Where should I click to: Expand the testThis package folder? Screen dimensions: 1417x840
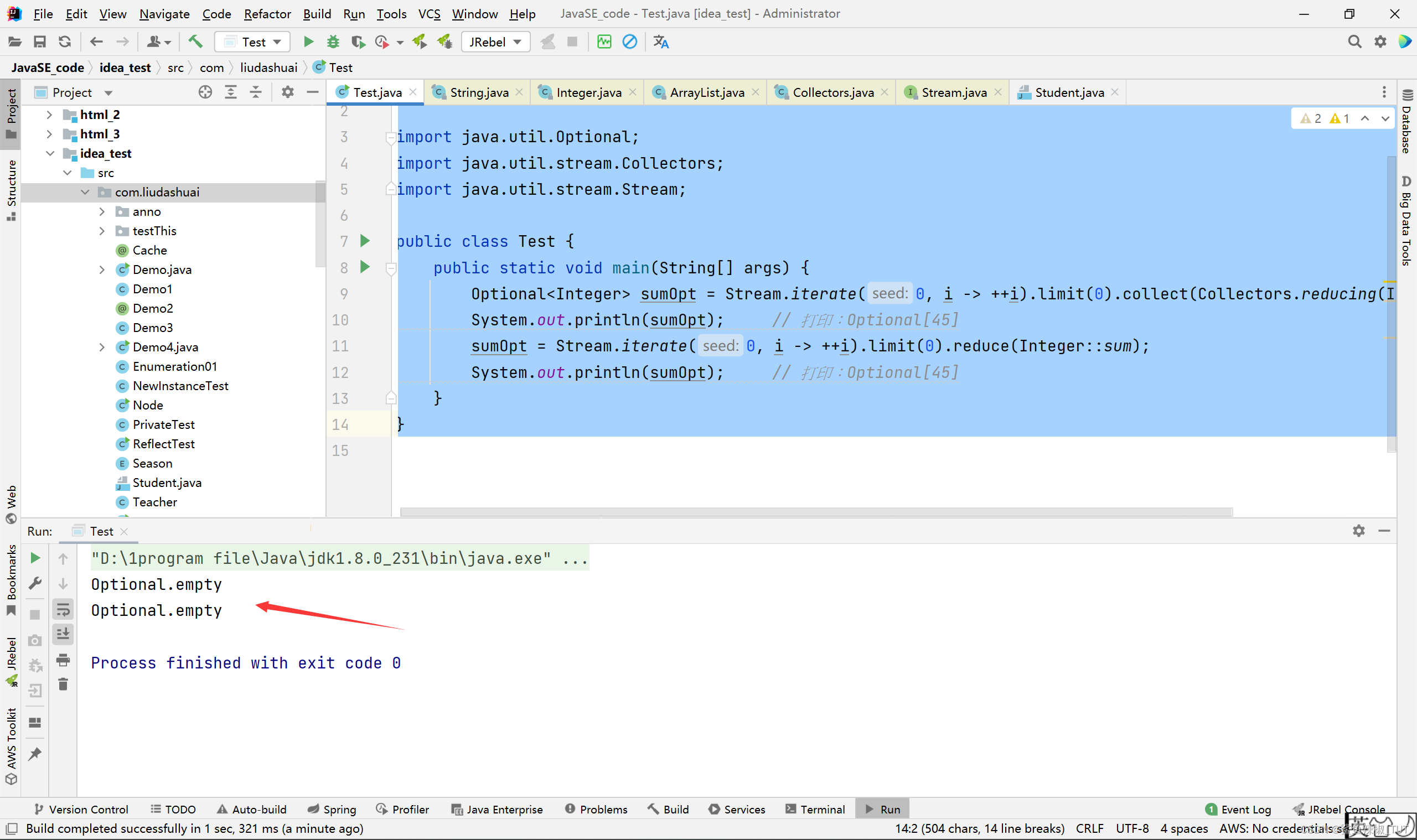pos(100,230)
